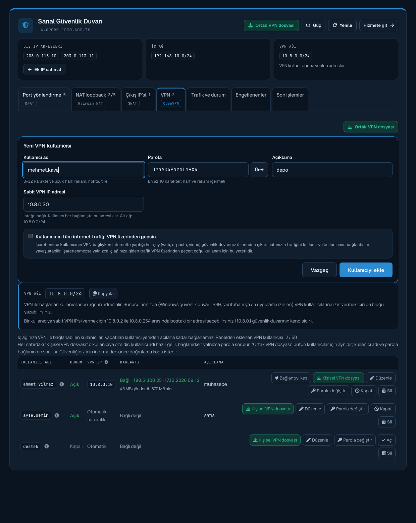Go to service via Hizmete git
This screenshot has width=416, height=523.
(378, 25)
